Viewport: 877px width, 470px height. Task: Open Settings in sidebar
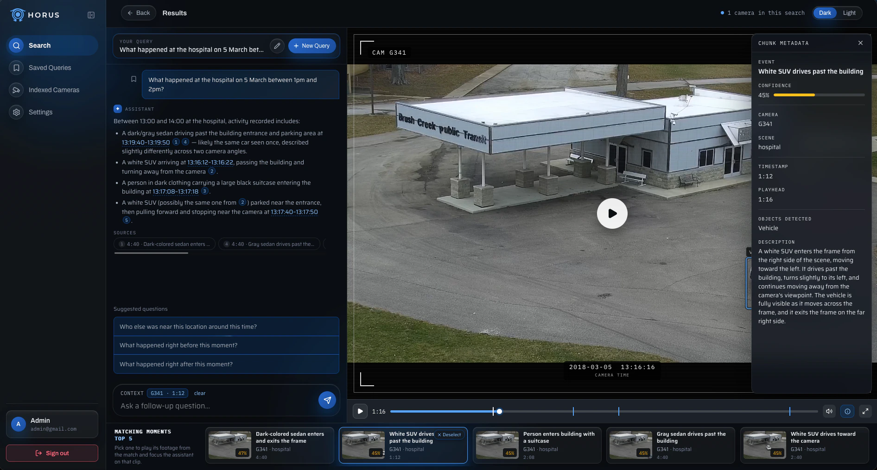[x=52, y=112]
